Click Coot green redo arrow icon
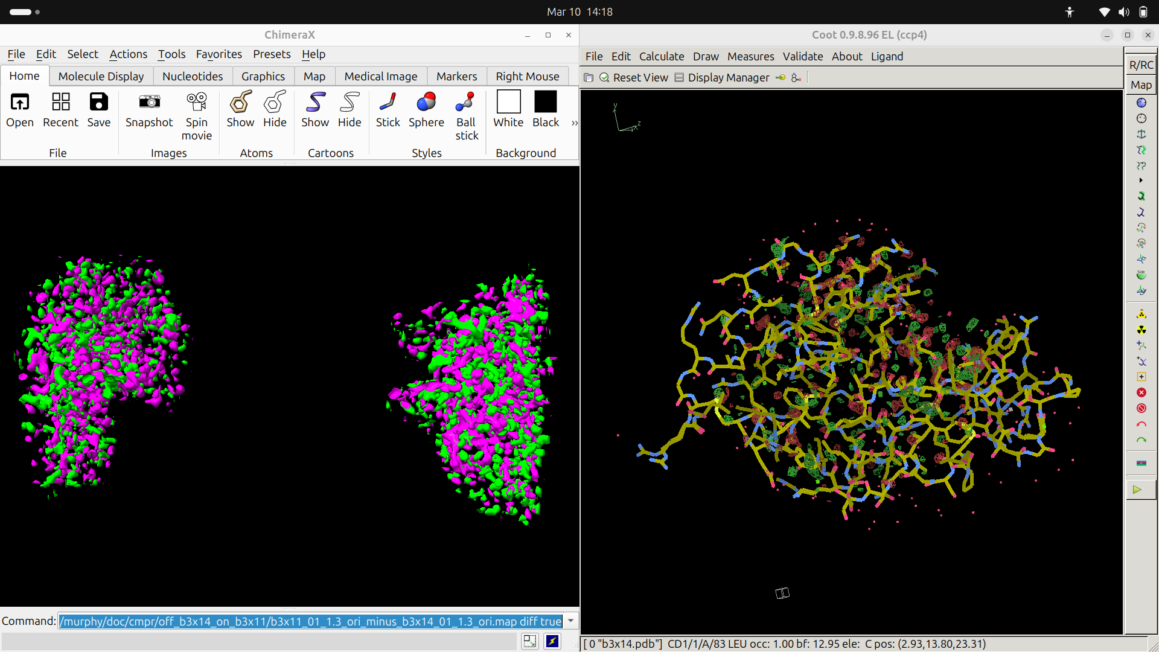1159x652 pixels. point(1141,440)
